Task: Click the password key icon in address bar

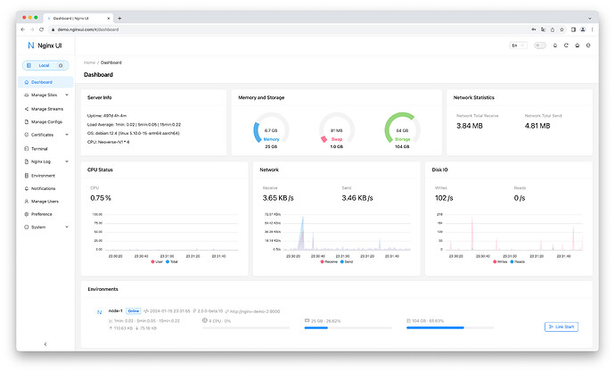Action: [x=534, y=29]
